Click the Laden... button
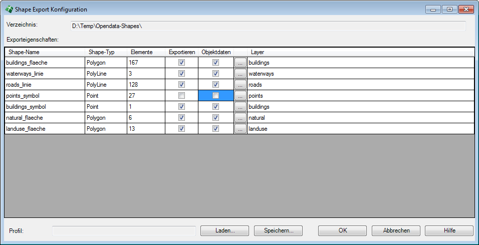 224,230
